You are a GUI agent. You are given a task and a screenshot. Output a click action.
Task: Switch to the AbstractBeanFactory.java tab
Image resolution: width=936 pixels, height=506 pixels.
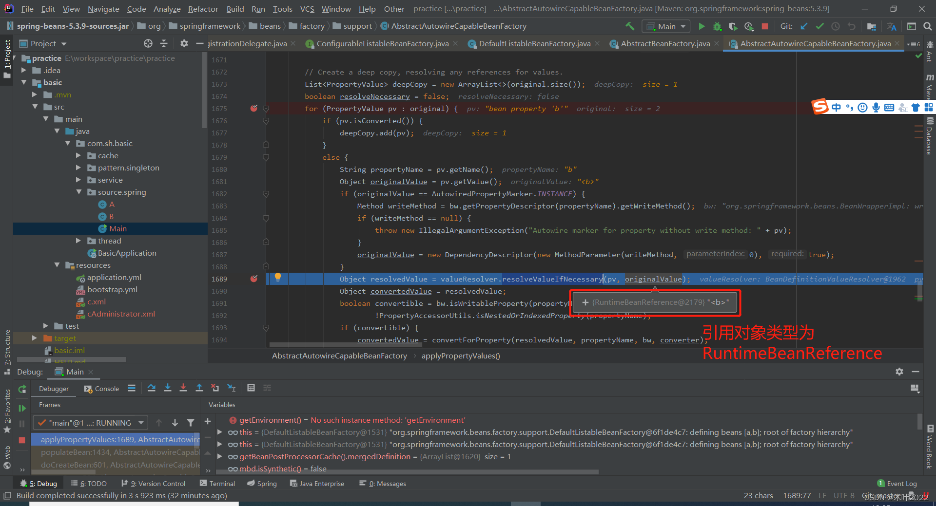(x=665, y=43)
